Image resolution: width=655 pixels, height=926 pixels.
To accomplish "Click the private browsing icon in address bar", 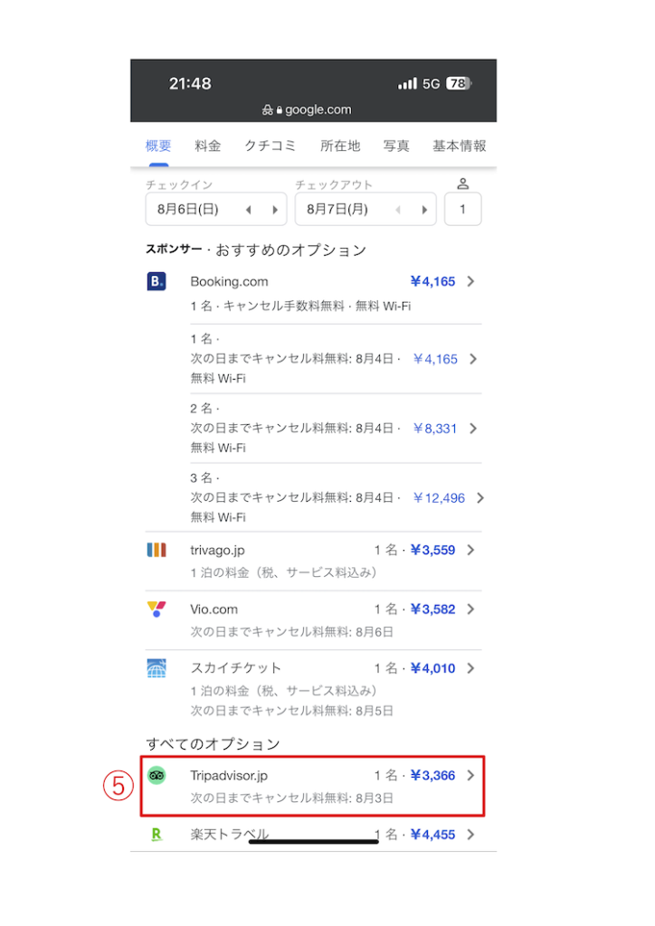I will (268, 109).
